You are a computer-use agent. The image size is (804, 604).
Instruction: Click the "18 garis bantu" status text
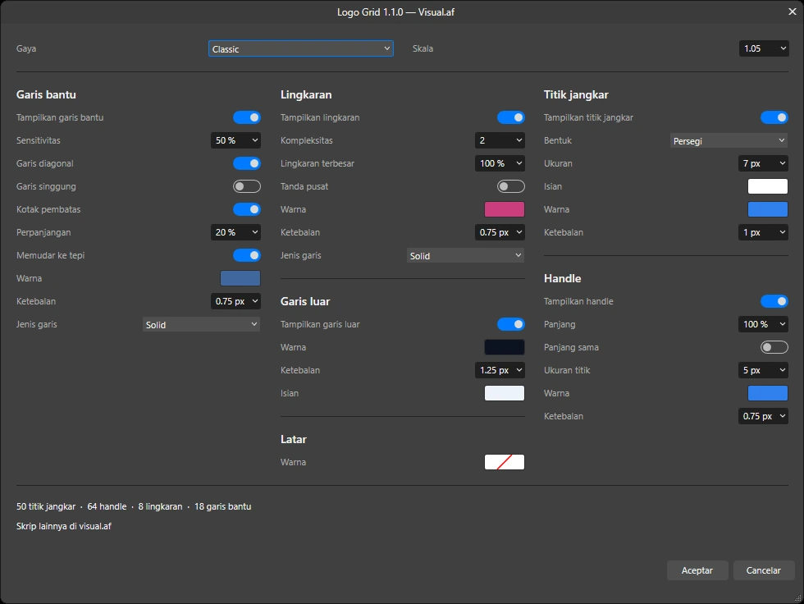(222, 506)
